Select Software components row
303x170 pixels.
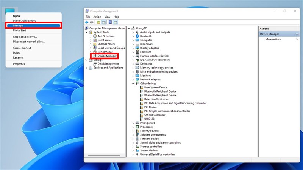click(153, 135)
